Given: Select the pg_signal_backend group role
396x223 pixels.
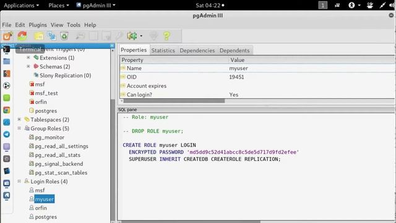Looking at the screenshot, I should pos(59,164).
